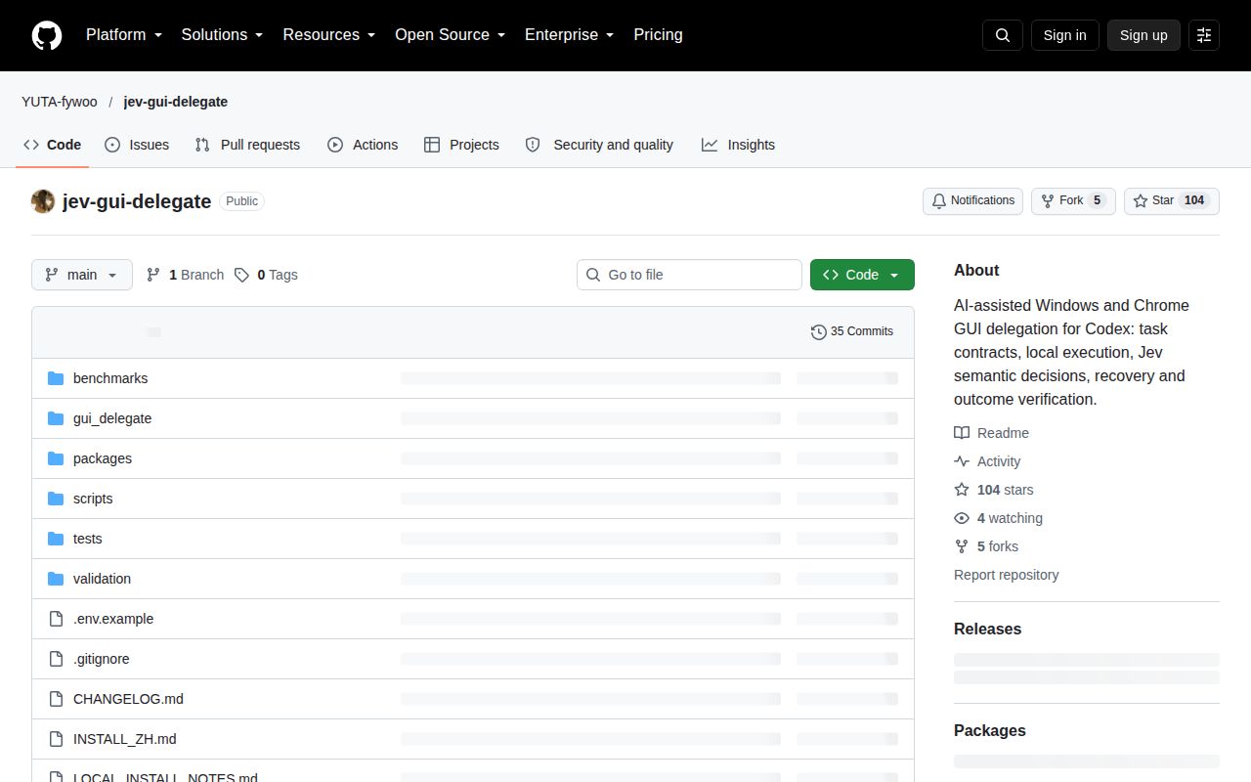Star the jev-gui-delegate repository
Screen dimensions: 1251x782
point(1172,200)
